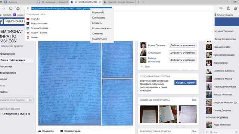
Task: View Все recommended groups
Action: [x=194, y=131]
